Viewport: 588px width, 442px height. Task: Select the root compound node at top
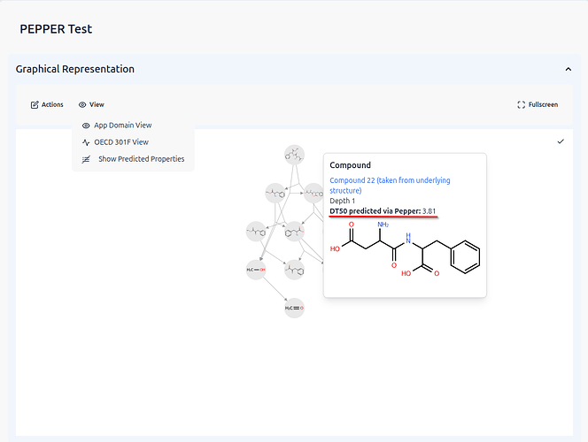click(293, 155)
